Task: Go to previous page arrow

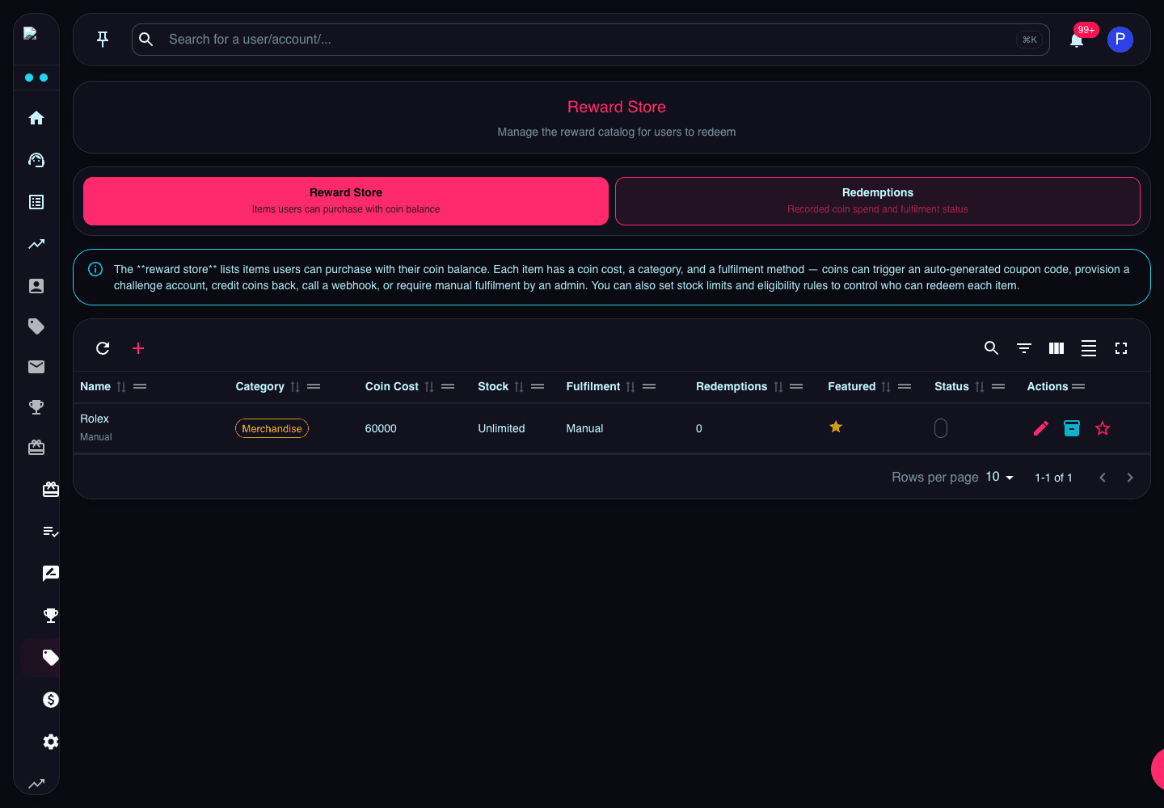Action: [1103, 478]
